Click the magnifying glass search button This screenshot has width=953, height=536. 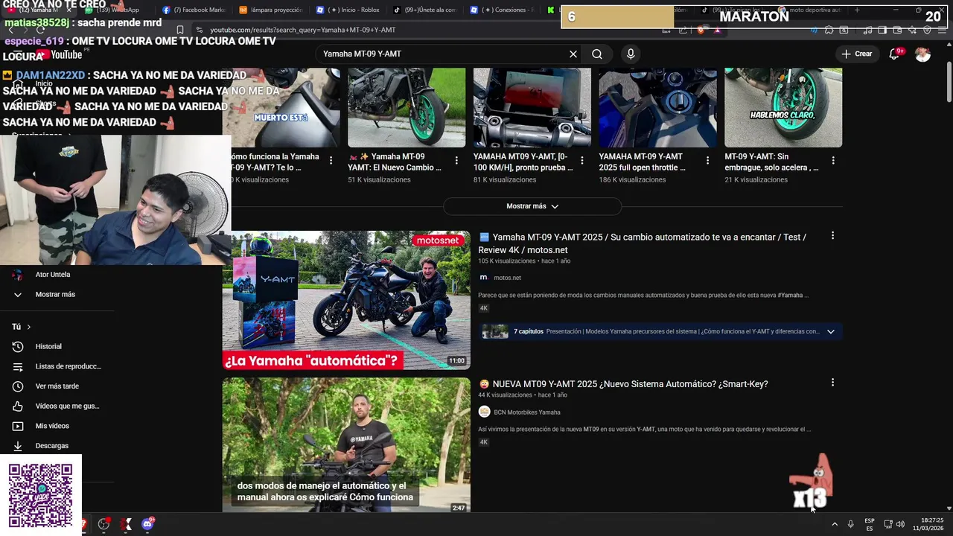coord(597,54)
